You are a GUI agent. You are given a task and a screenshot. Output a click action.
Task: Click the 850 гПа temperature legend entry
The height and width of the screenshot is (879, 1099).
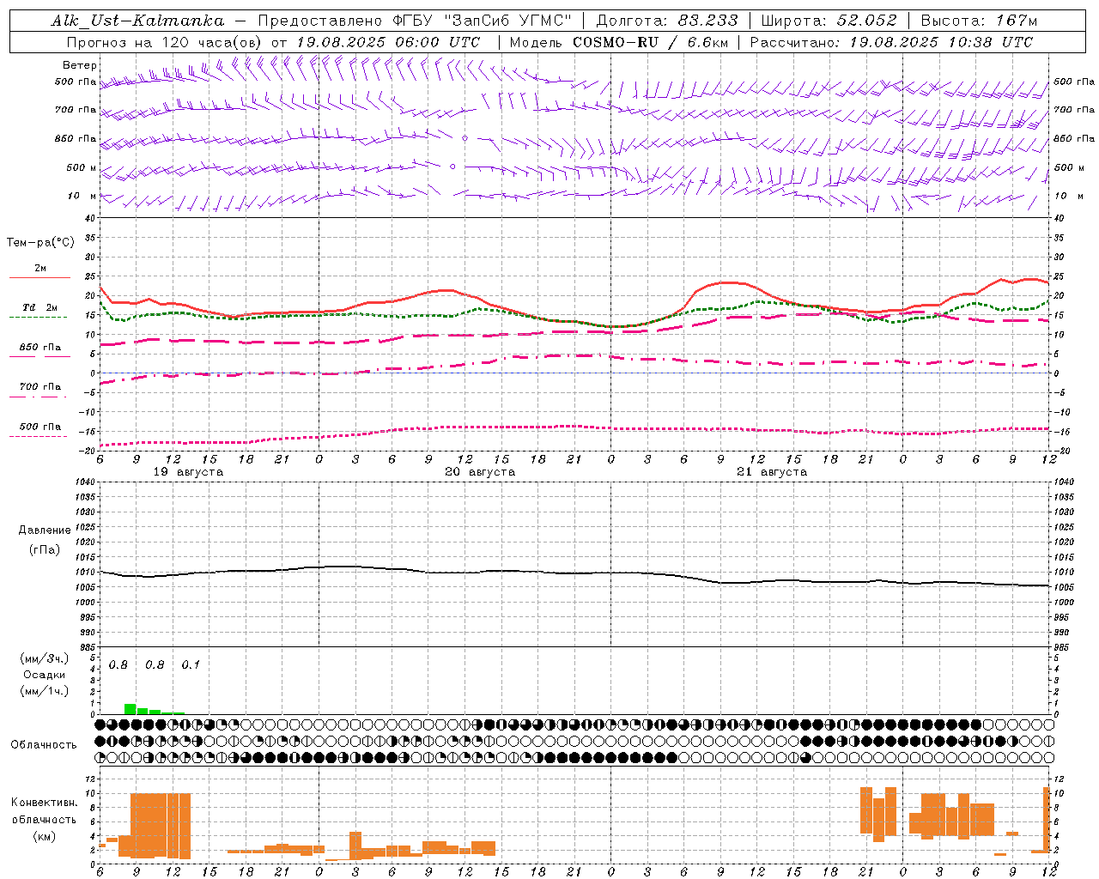39,348
